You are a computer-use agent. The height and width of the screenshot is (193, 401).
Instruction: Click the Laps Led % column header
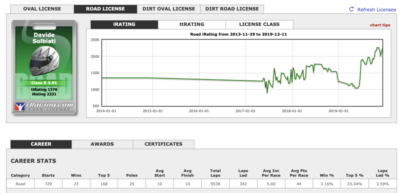[383, 173]
